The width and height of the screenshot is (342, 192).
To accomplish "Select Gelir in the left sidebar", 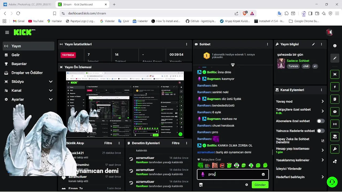I will 29,55.
